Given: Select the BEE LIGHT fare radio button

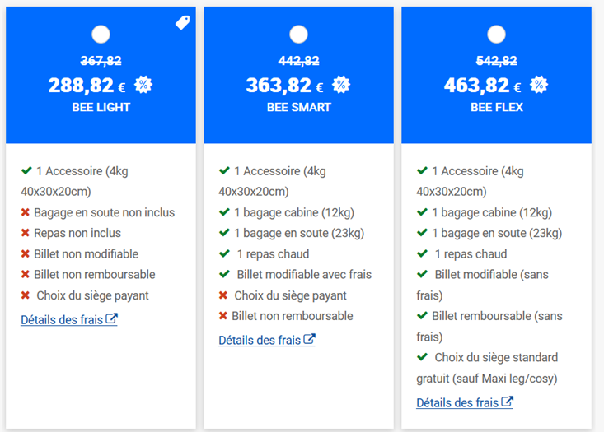Looking at the screenshot, I should tap(101, 35).
